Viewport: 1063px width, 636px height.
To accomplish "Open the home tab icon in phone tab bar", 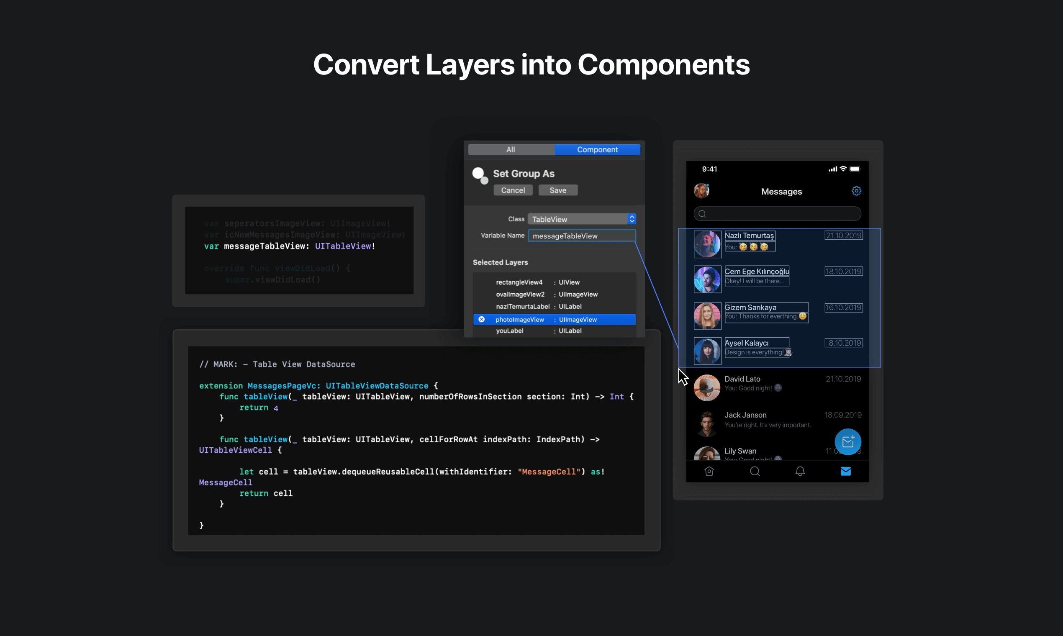I will point(709,472).
